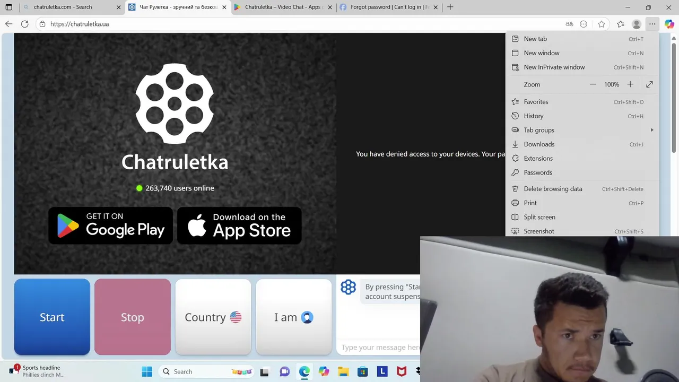Close the Settings and more menu via ellipsis
This screenshot has width=679, height=382.
click(652, 24)
